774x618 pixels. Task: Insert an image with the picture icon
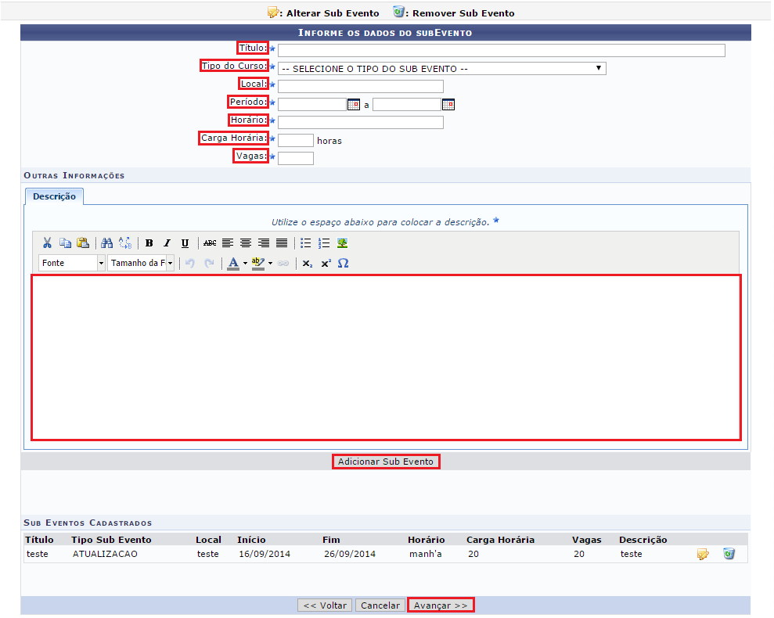[343, 243]
